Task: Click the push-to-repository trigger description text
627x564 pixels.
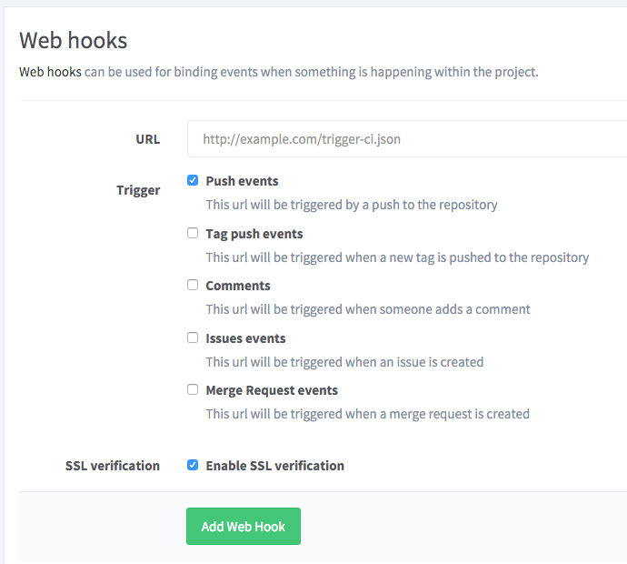Action: [x=351, y=205]
